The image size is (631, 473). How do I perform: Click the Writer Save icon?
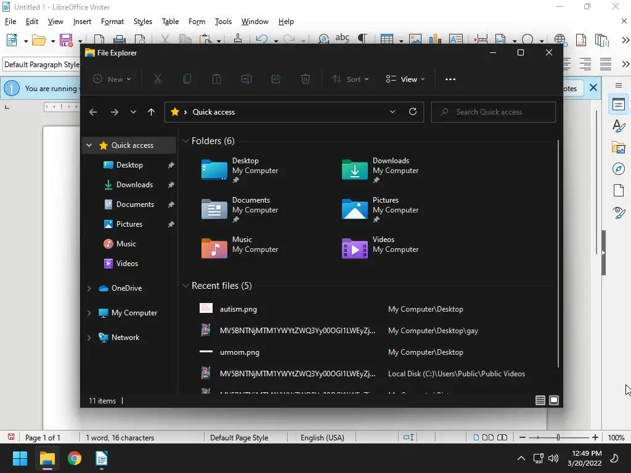(66, 40)
